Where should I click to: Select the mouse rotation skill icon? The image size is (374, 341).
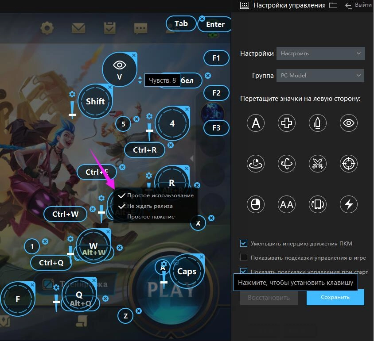[256, 164]
